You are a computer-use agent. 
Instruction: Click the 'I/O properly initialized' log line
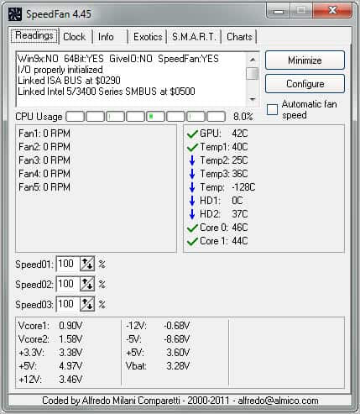point(60,70)
